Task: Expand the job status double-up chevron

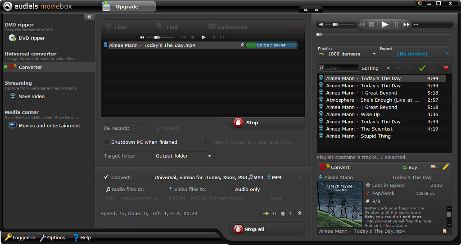Action: tap(299, 213)
